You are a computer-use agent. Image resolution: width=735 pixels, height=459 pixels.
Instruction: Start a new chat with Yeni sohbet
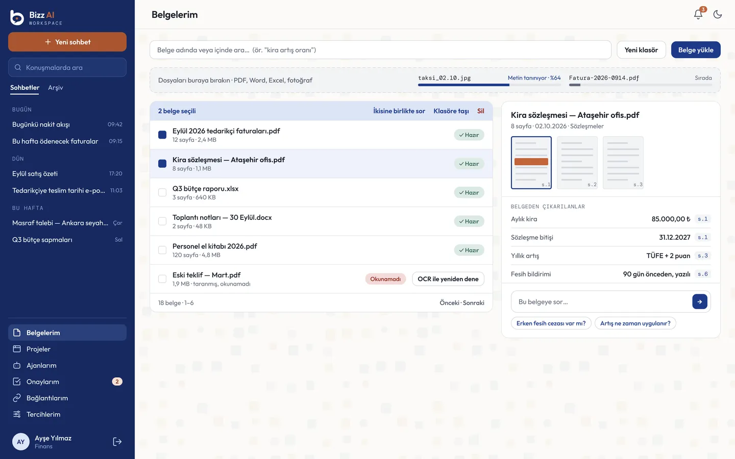pyautogui.click(x=67, y=42)
